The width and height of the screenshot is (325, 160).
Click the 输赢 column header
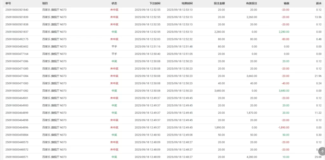coord(286,3)
